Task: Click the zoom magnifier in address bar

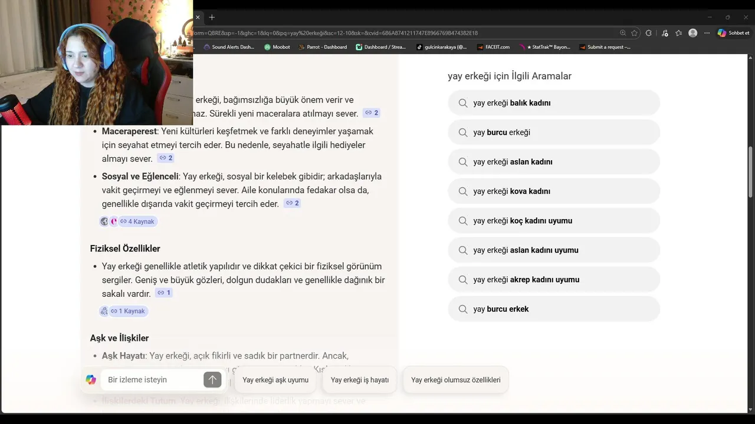Action: [623, 33]
